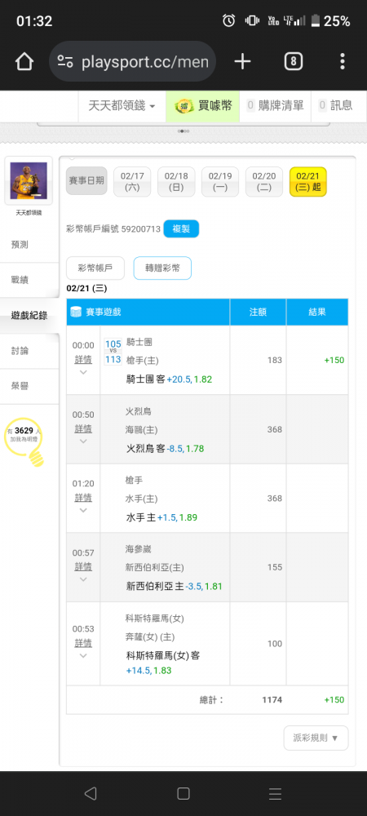Open a new tab with plus icon
This screenshot has height=816, width=367.
(242, 62)
